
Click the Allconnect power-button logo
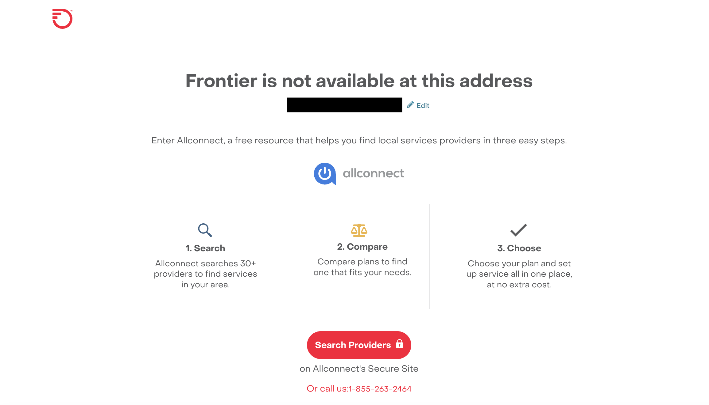tap(325, 174)
